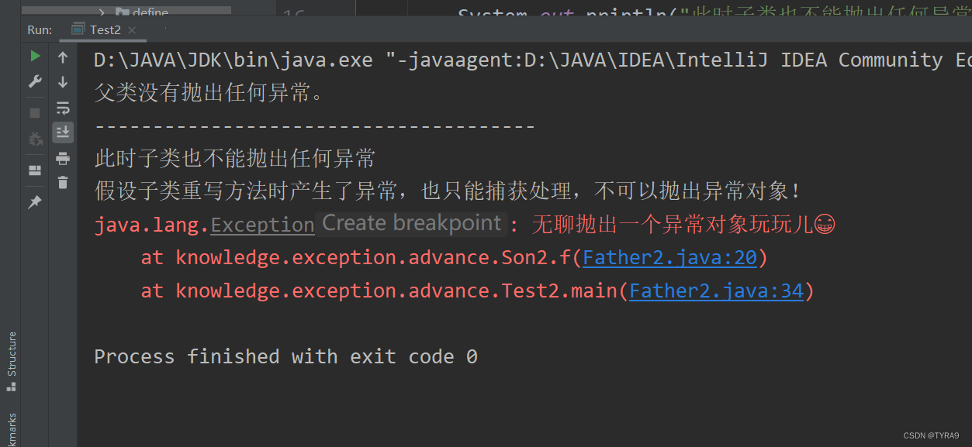Open Father2.java at line 20
972x447 pixels.
(x=669, y=256)
